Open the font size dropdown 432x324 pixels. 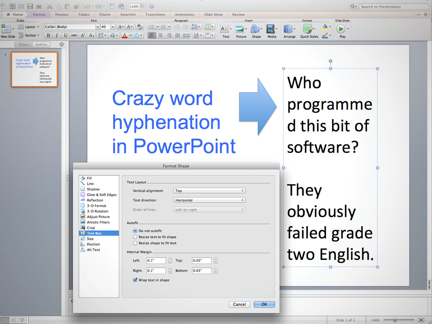(x=113, y=27)
